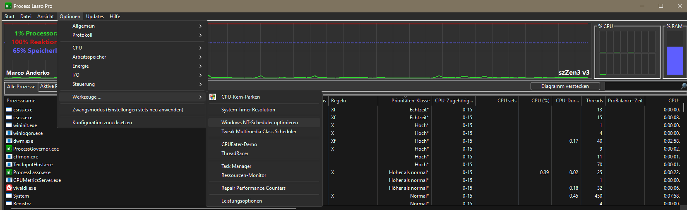This screenshot has width=687, height=210.
Task: Click the System process icon
Action: (9, 196)
